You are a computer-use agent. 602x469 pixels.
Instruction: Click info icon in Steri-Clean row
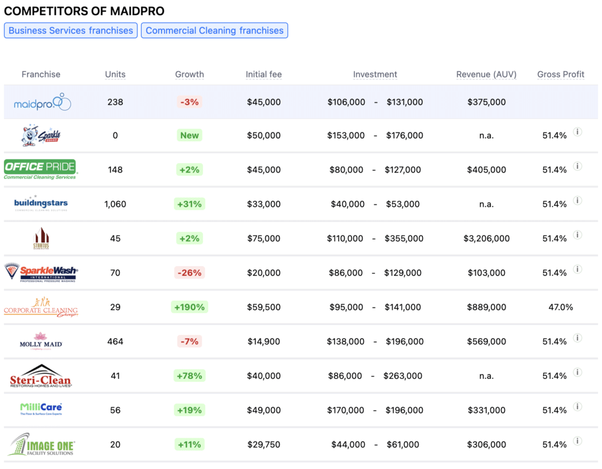577,372
